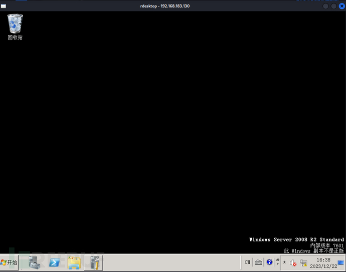This screenshot has width=346, height=272.
Task: Open the language bar help icon
Action: pos(269,262)
